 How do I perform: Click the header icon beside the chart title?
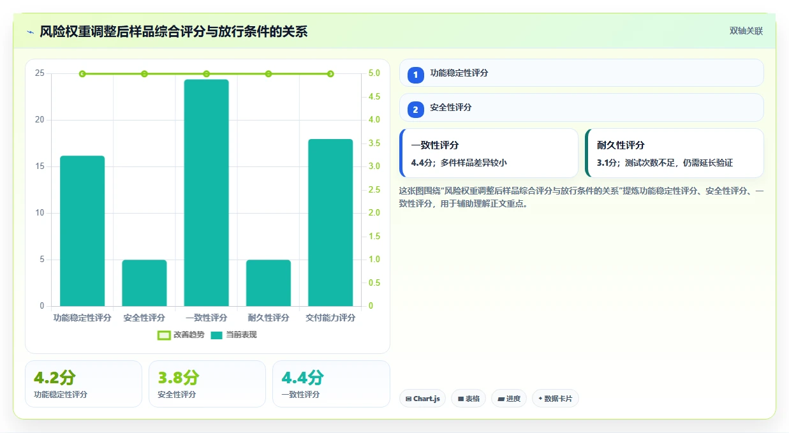(x=31, y=31)
